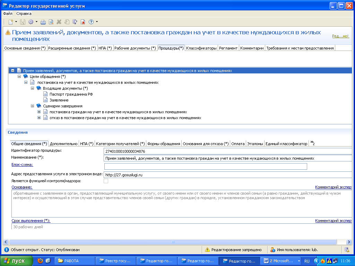355x266 pixels.
Task: Switch to 'Основные сведения (*)' tab
Action: click(25, 48)
